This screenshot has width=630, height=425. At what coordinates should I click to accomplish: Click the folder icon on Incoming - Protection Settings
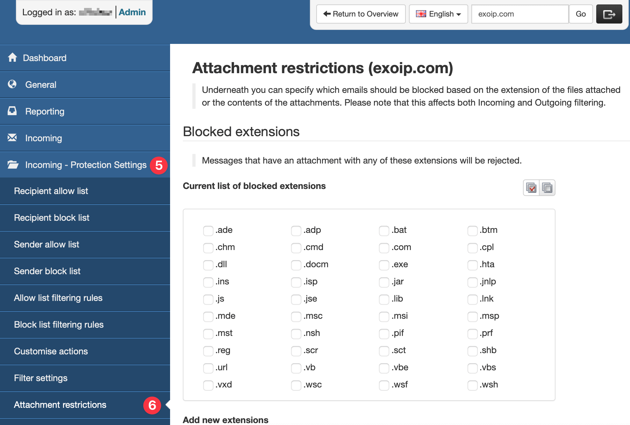coord(12,164)
